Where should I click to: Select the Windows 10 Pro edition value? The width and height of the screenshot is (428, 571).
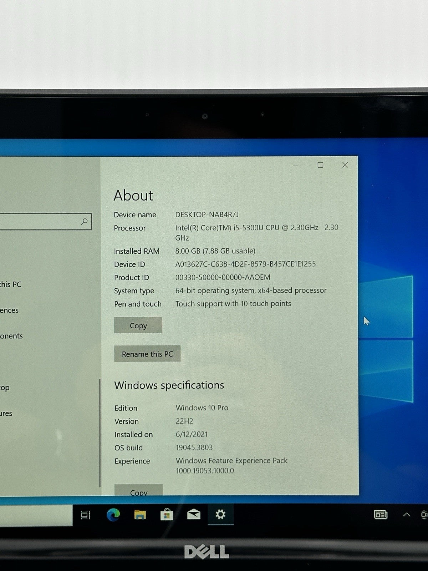click(x=202, y=408)
